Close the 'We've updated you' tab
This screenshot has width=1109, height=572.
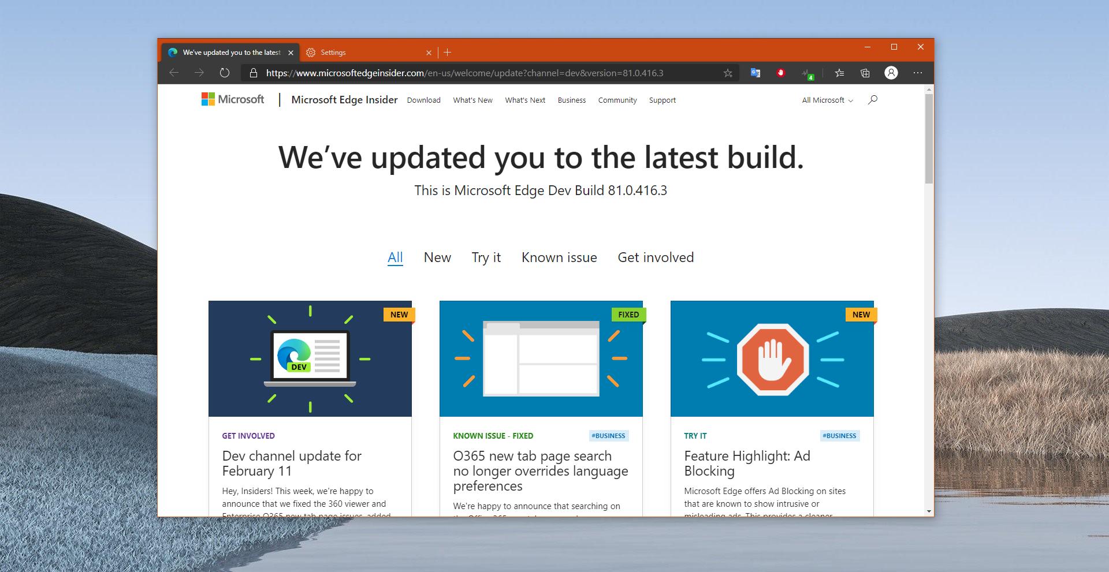tap(291, 53)
